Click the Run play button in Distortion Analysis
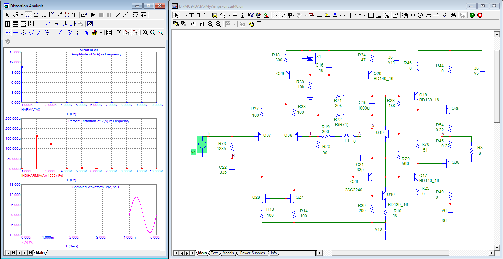The image size is (503, 259). click(93, 15)
